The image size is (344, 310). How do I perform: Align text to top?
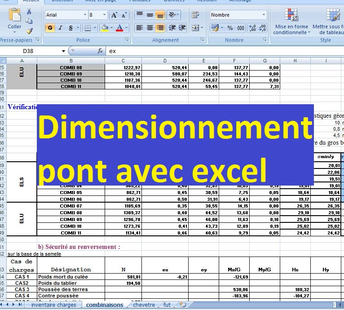pos(140,15)
